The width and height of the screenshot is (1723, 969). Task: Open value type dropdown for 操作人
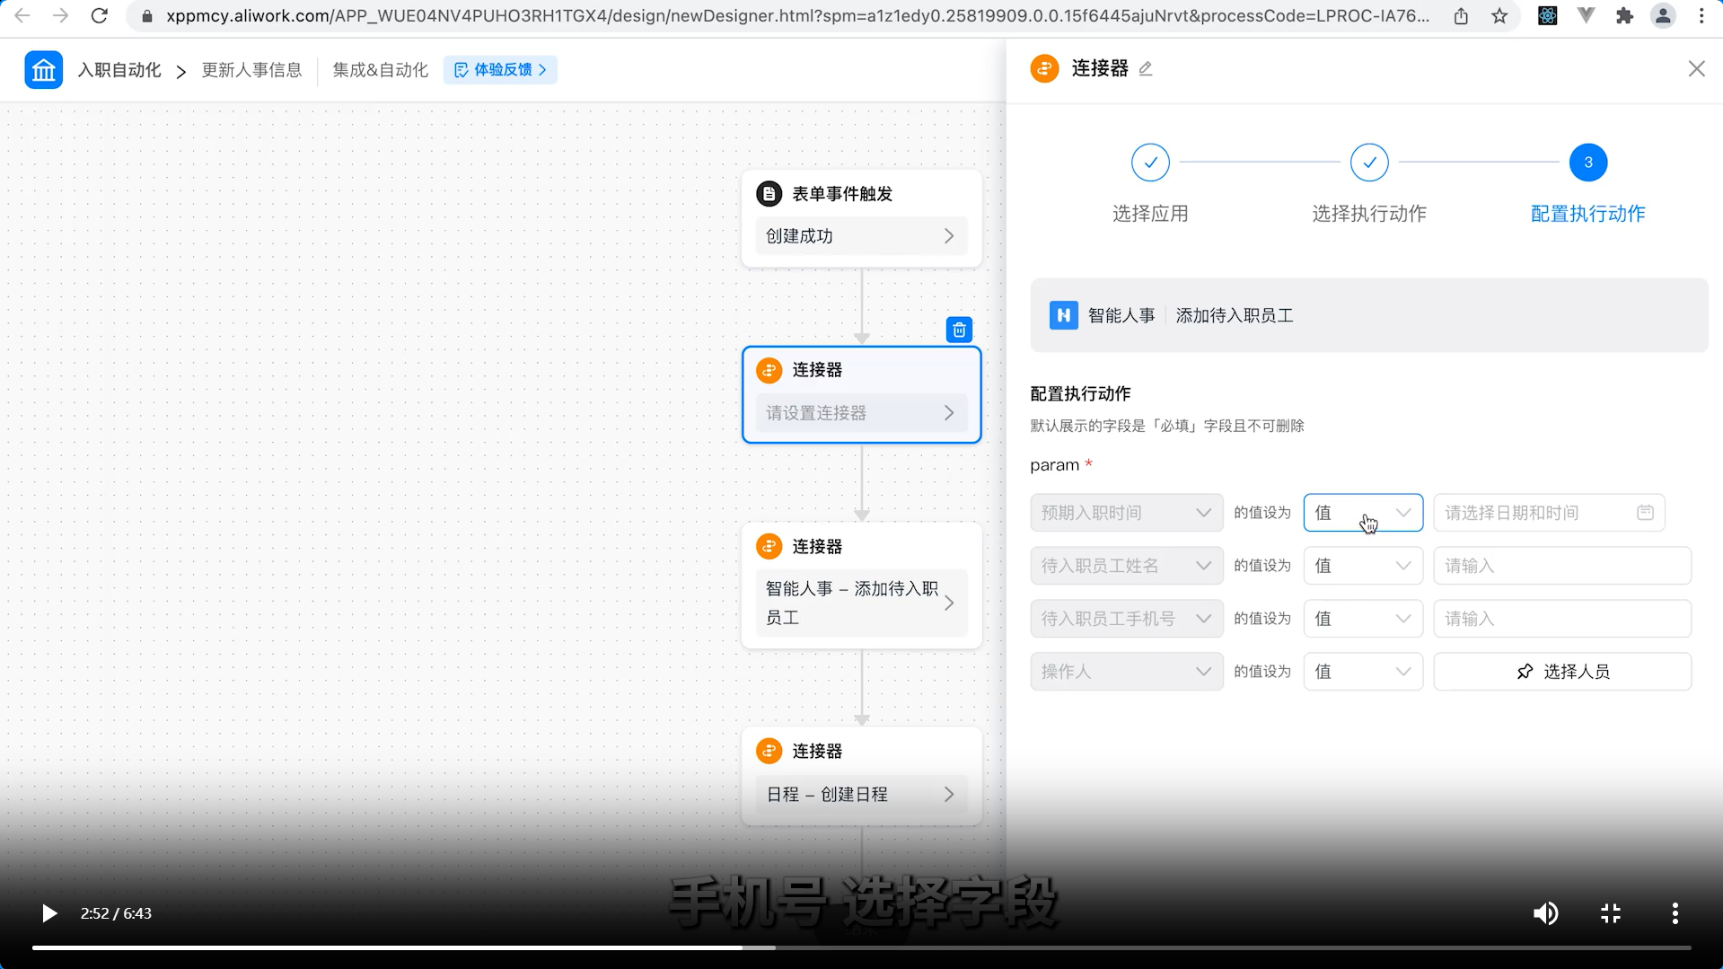[1363, 672]
